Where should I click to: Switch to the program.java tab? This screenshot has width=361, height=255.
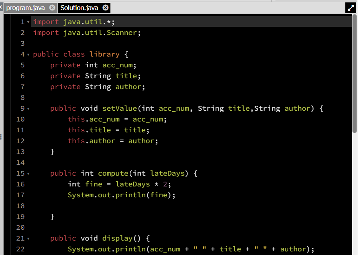pos(25,8)
